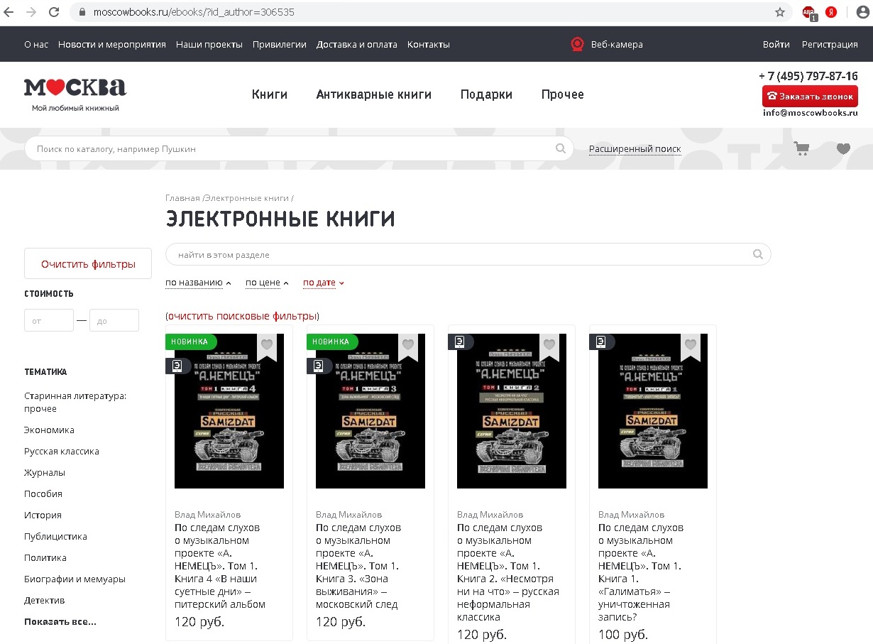The width and height of the screenshot is (873, 644).
Task: Open the Подарки menu
Action: click(x=486, y=94)
